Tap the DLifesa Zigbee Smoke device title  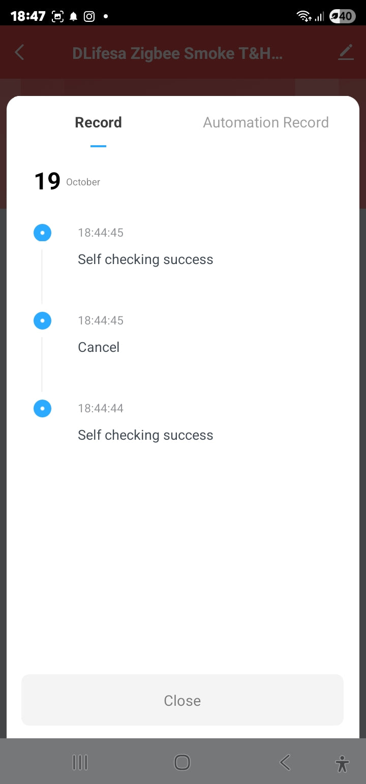(x=177, y=53)
